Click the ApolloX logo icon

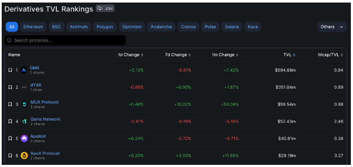[24, 139]
